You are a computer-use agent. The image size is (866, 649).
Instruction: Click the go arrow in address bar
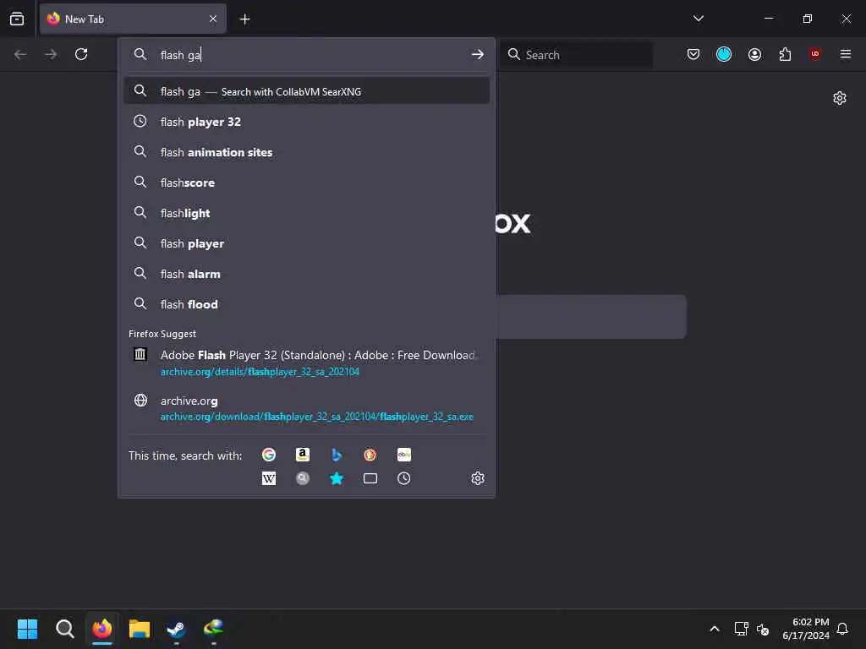tap(478, 54)
